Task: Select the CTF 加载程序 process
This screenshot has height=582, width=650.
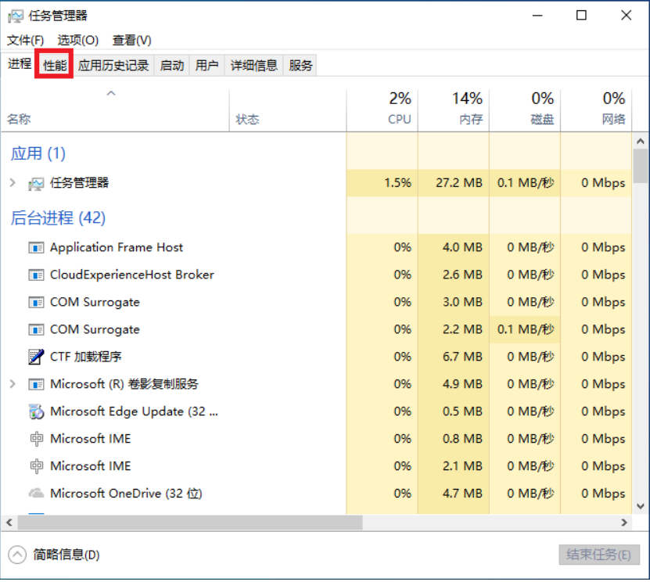Action: point(317,357)
